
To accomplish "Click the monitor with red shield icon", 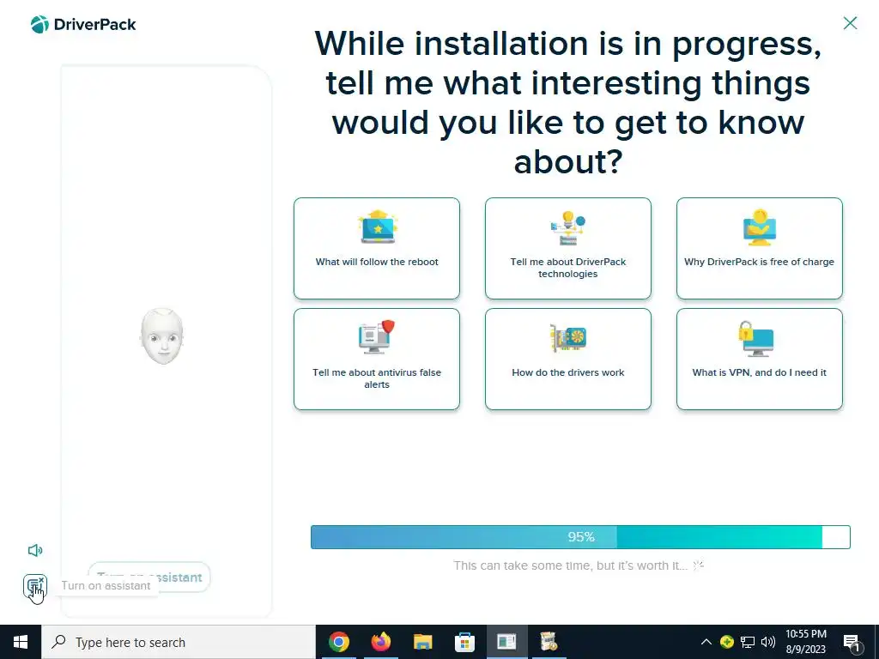I will (x=377, y=336).
